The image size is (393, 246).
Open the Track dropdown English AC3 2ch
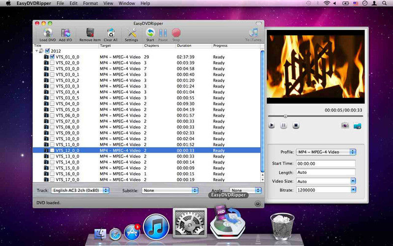(80, 190)
